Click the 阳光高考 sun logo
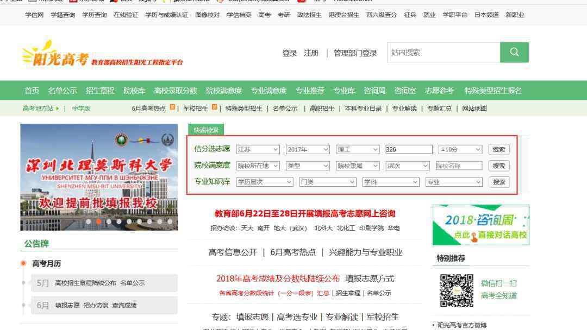This screenshot has width=587, height=330. click(x=55, y=54)
